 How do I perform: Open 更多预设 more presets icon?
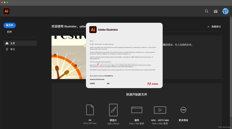[183, 110]
